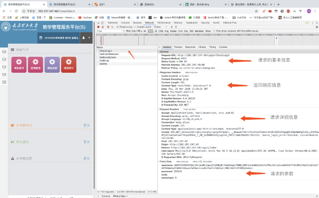Toggle the device toolbar icon

coord(103,23)
